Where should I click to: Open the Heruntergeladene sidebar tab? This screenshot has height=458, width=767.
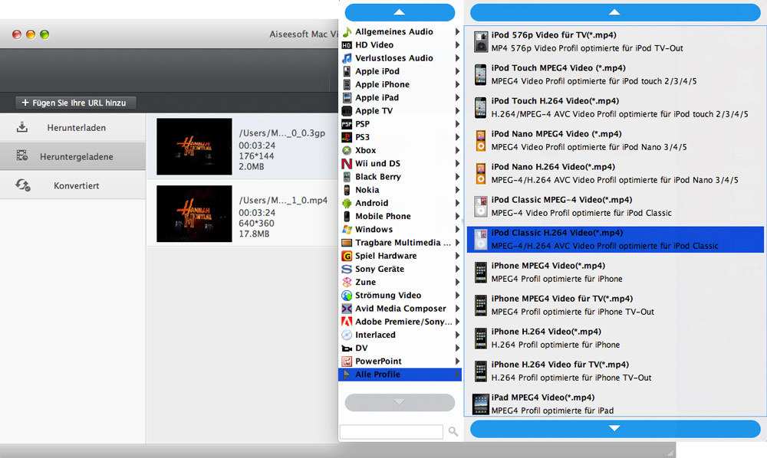coord(73,157)
